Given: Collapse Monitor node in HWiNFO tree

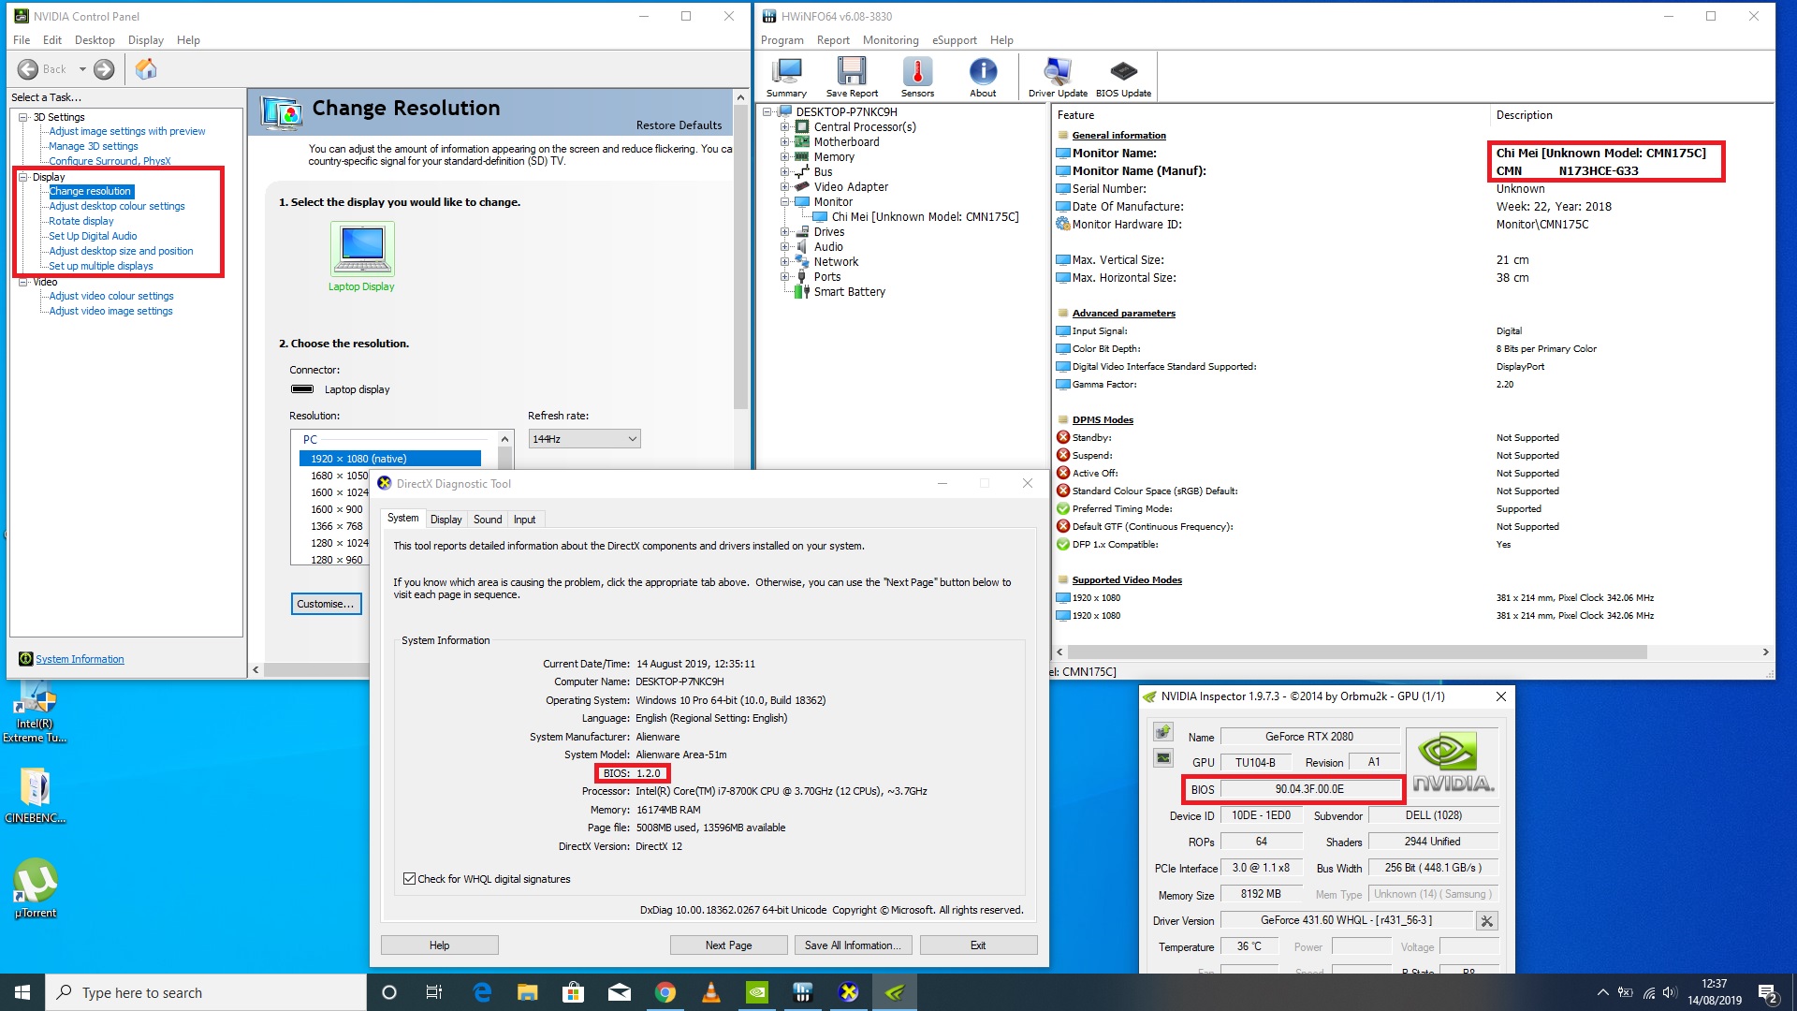Looking at the screenshot, I should (x=785, y=202).
